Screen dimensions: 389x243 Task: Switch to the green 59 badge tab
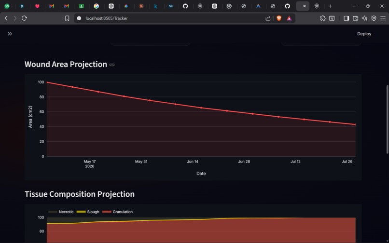tap(7, 6)
